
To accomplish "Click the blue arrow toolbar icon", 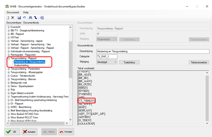I will [35, 18].
